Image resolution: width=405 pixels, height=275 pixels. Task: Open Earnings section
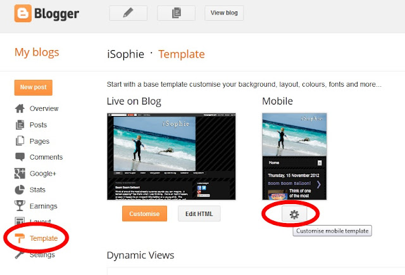pyautogui.click(x=44, y=206)
